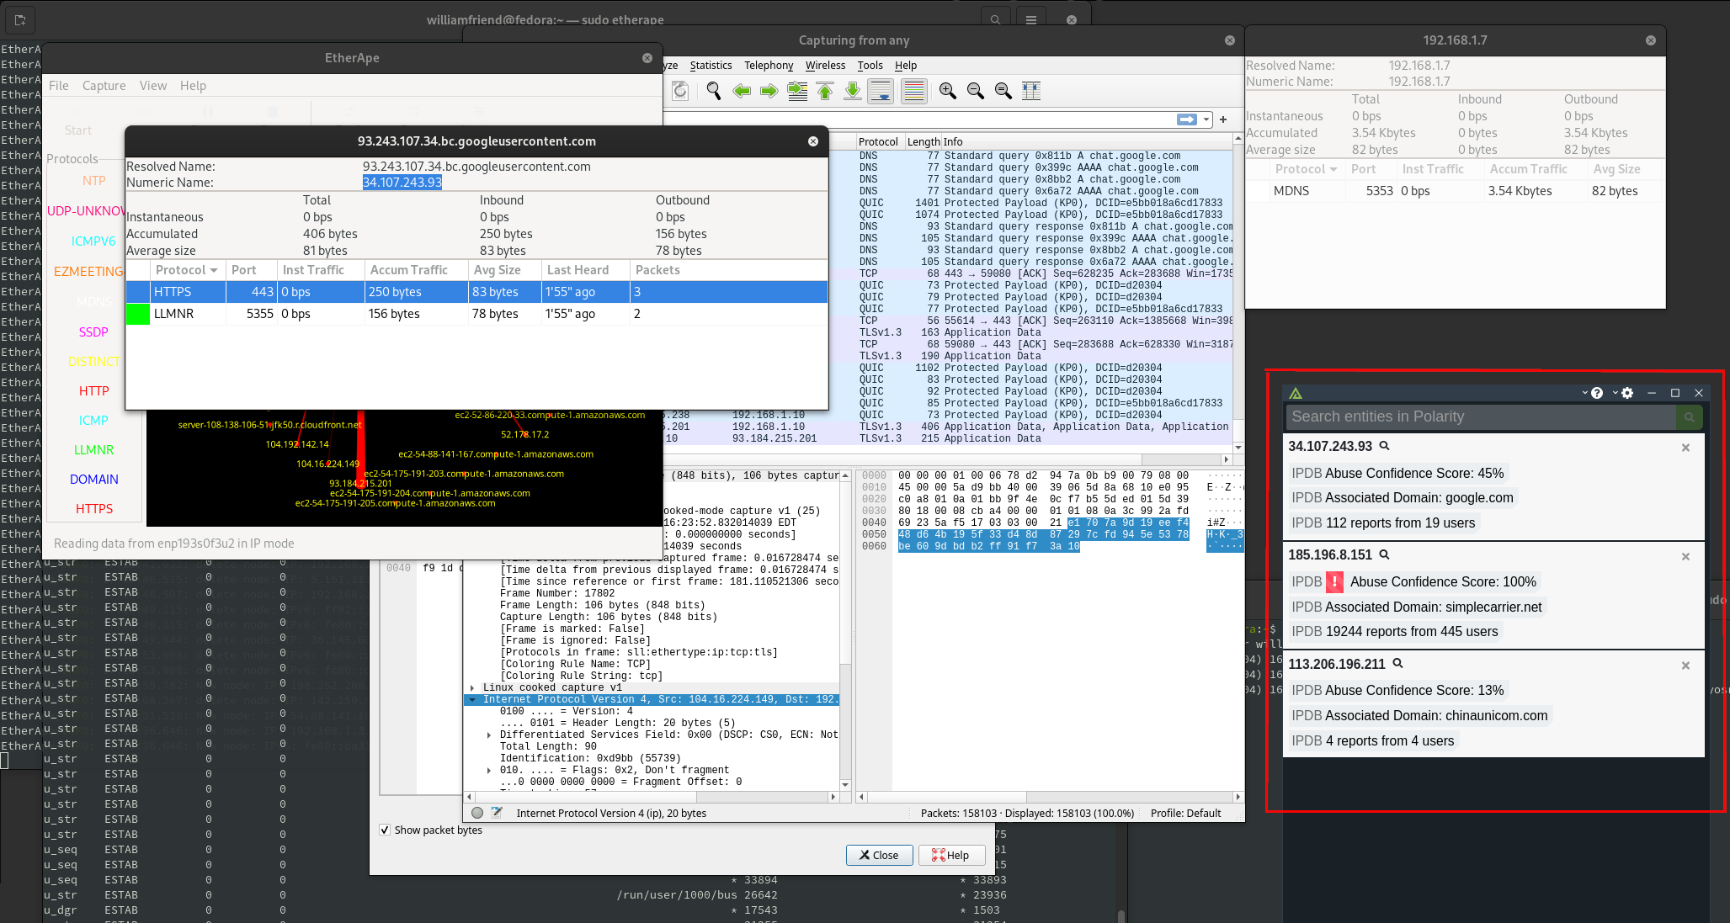Go forward with Wireshark's green right arrow

(x=769, y=91)
